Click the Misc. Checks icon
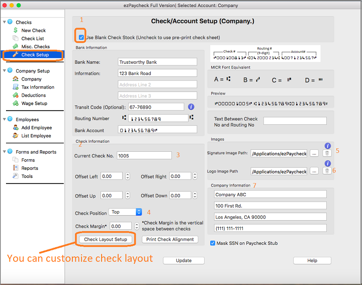Image resolution: width=362 pixels, height=285 pixels. point(16,47)
